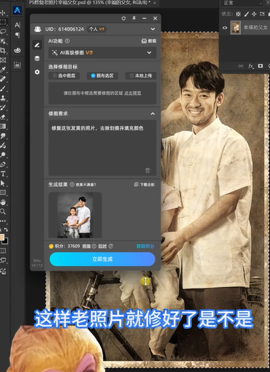The image size is (270, 372).
Task: Collapse the 修图需求 section
Action: [x=153, y=114]
